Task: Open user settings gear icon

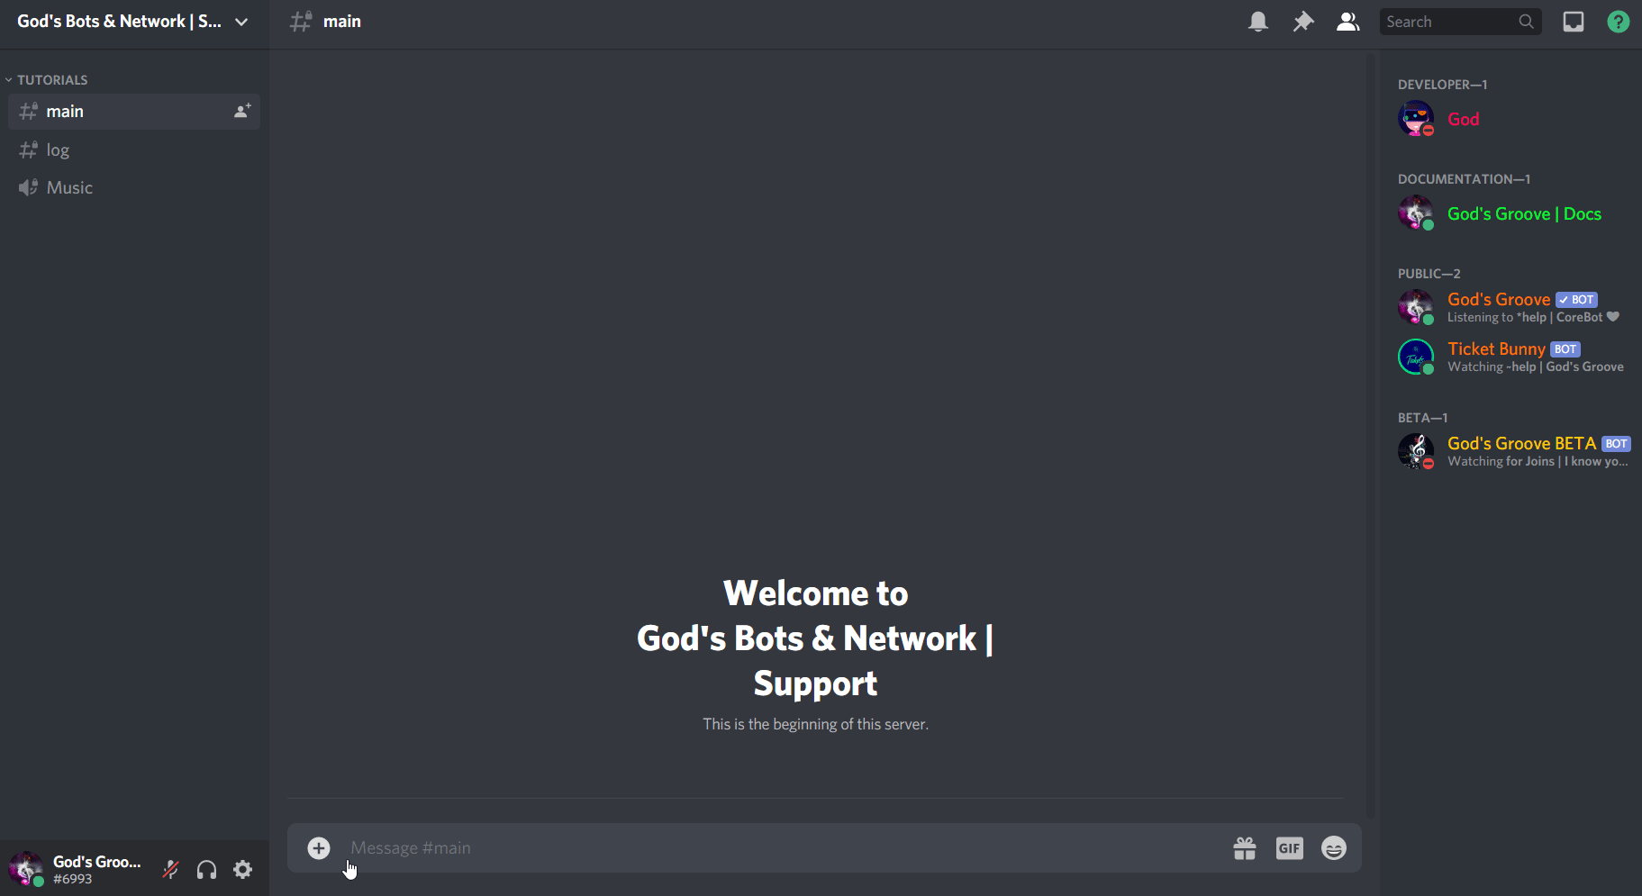Action: click(x=243, y=870)
